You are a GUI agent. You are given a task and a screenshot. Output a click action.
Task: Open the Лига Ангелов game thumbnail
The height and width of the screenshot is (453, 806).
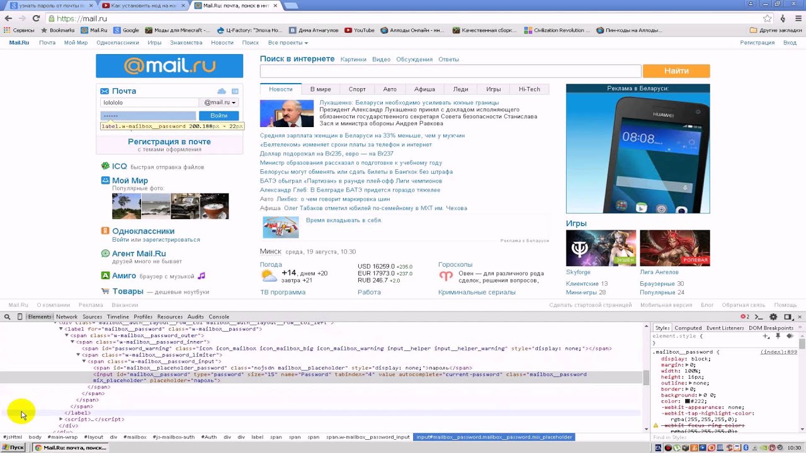(x=675, y=248)
